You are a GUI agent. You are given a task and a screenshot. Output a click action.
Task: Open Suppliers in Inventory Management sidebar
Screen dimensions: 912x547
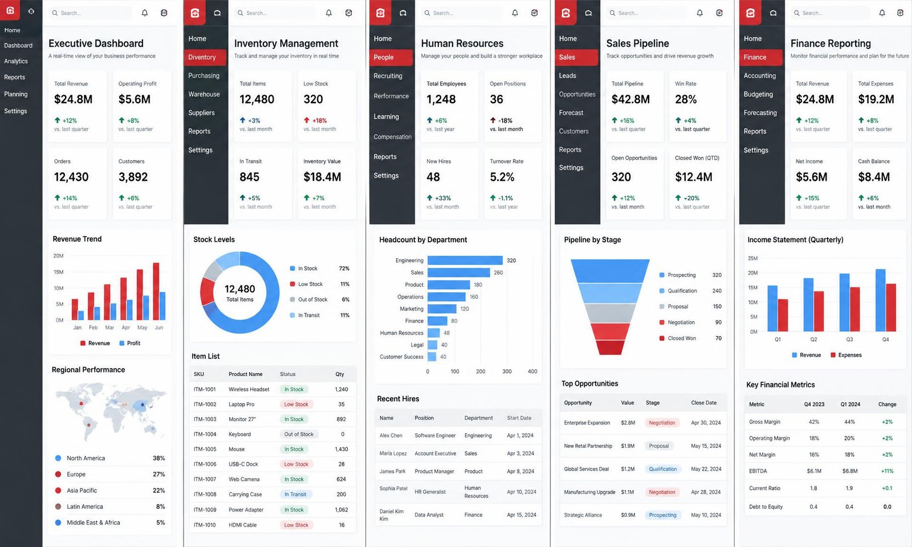tap(202, 113)
